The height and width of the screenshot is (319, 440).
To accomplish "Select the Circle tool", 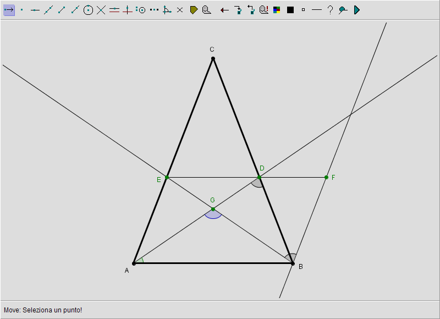I will click(88, 10).
